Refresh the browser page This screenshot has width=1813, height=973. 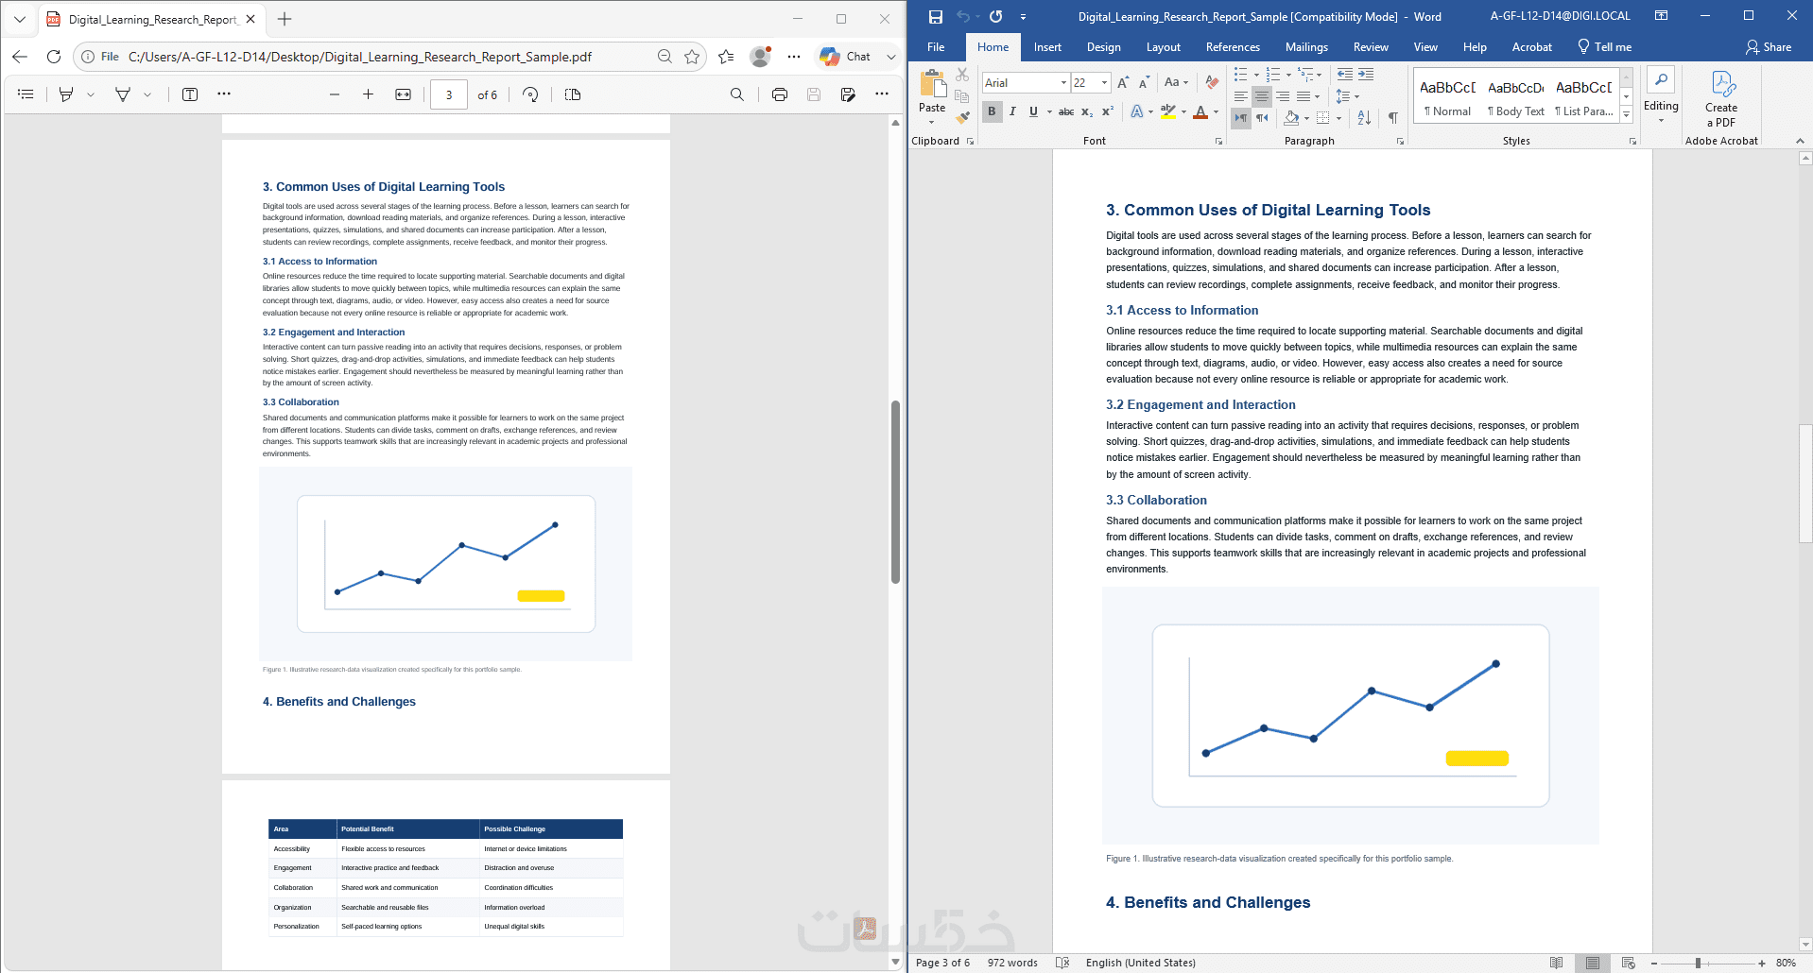pyautogui.click(x=54, y=57)
